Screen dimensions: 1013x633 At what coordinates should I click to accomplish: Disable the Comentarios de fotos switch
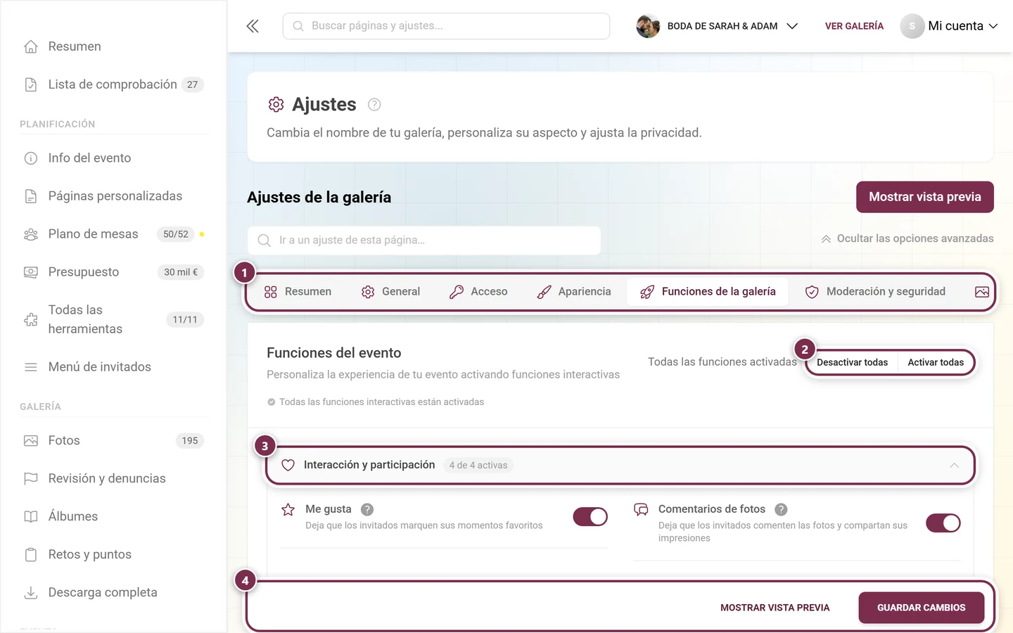943,523
